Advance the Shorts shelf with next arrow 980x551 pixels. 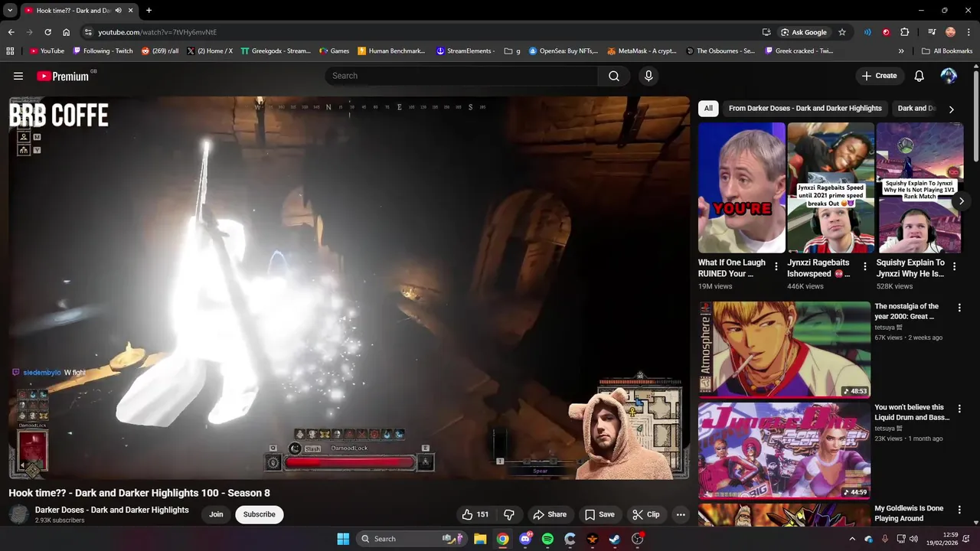[x=961, y=201]
